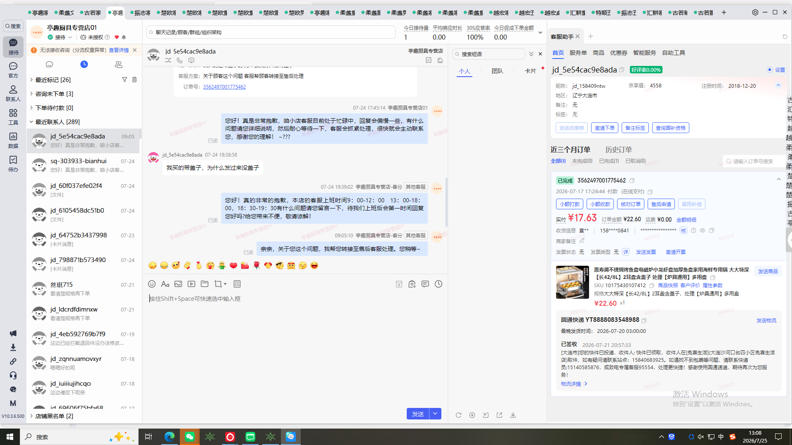Switch to the 优惠券 tab
This screenshot has width=792, height=445.
(x=618, y=53)
